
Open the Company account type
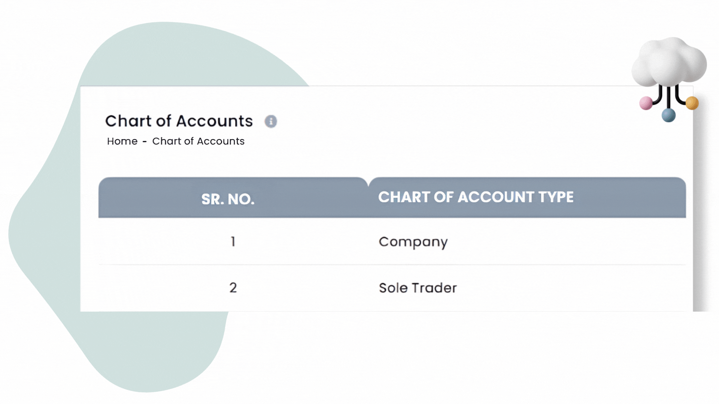413,242
